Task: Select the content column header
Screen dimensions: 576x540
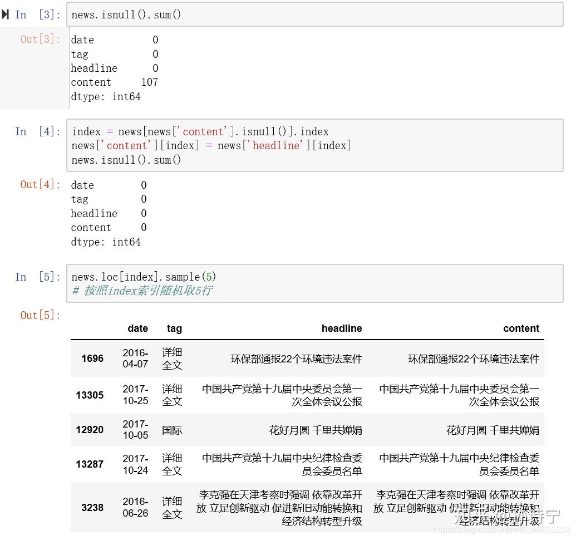Action: coord(521,328)
